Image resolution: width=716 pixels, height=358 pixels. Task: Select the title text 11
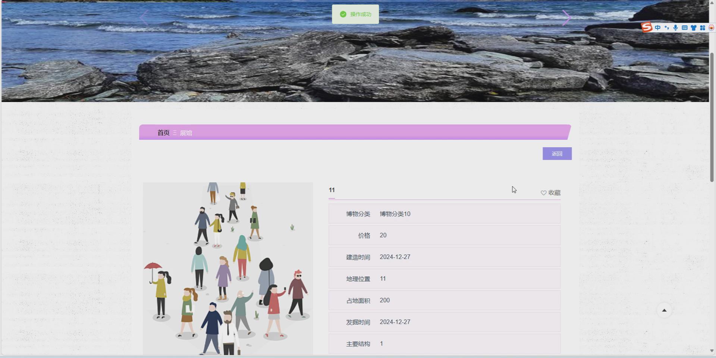coord(332,190)
